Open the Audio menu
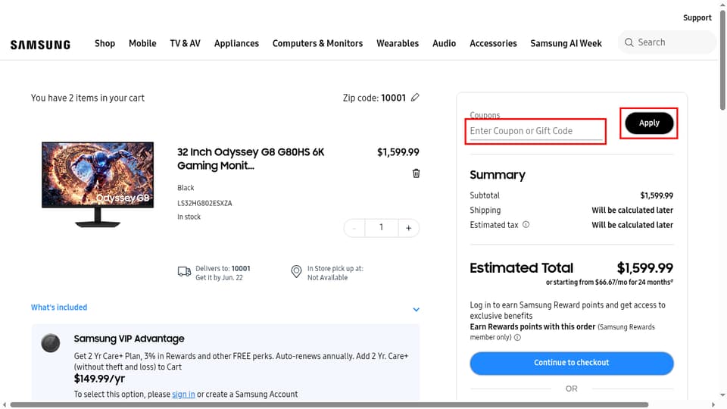 (x=445, y=43)
